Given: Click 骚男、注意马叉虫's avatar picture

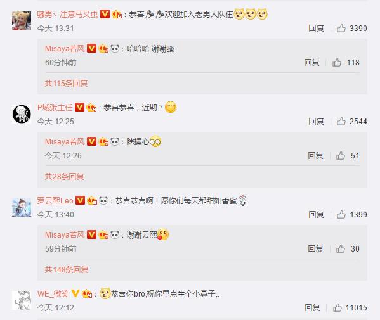Looking at the screenshot, I should coord(22,21).
